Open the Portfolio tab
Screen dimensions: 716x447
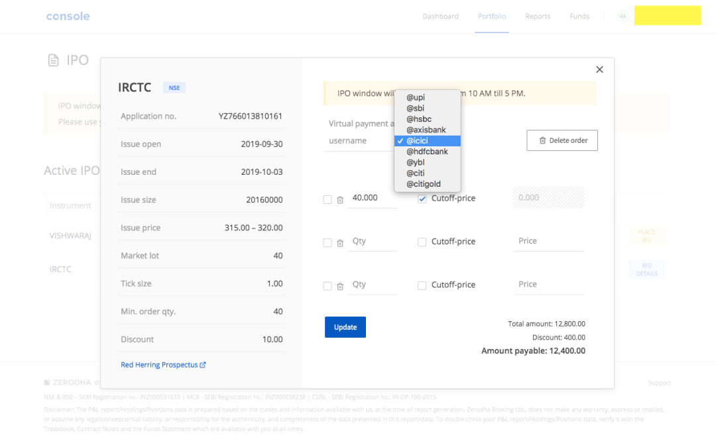click(492, 17)
